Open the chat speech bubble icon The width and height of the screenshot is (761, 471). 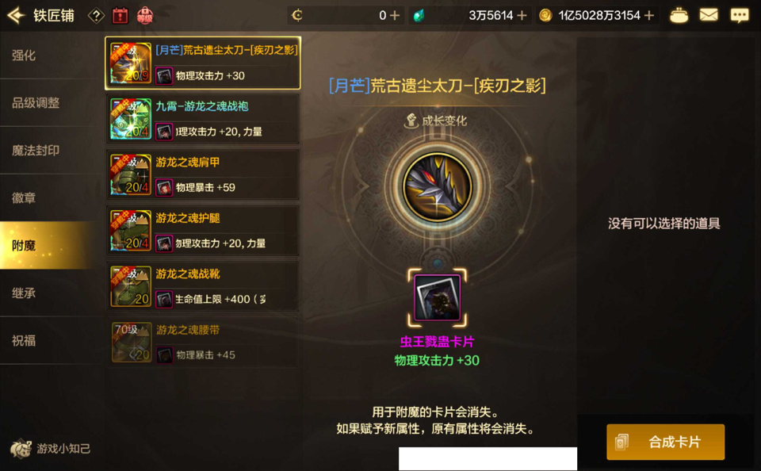pyautogui.click(x=740, y=16)
